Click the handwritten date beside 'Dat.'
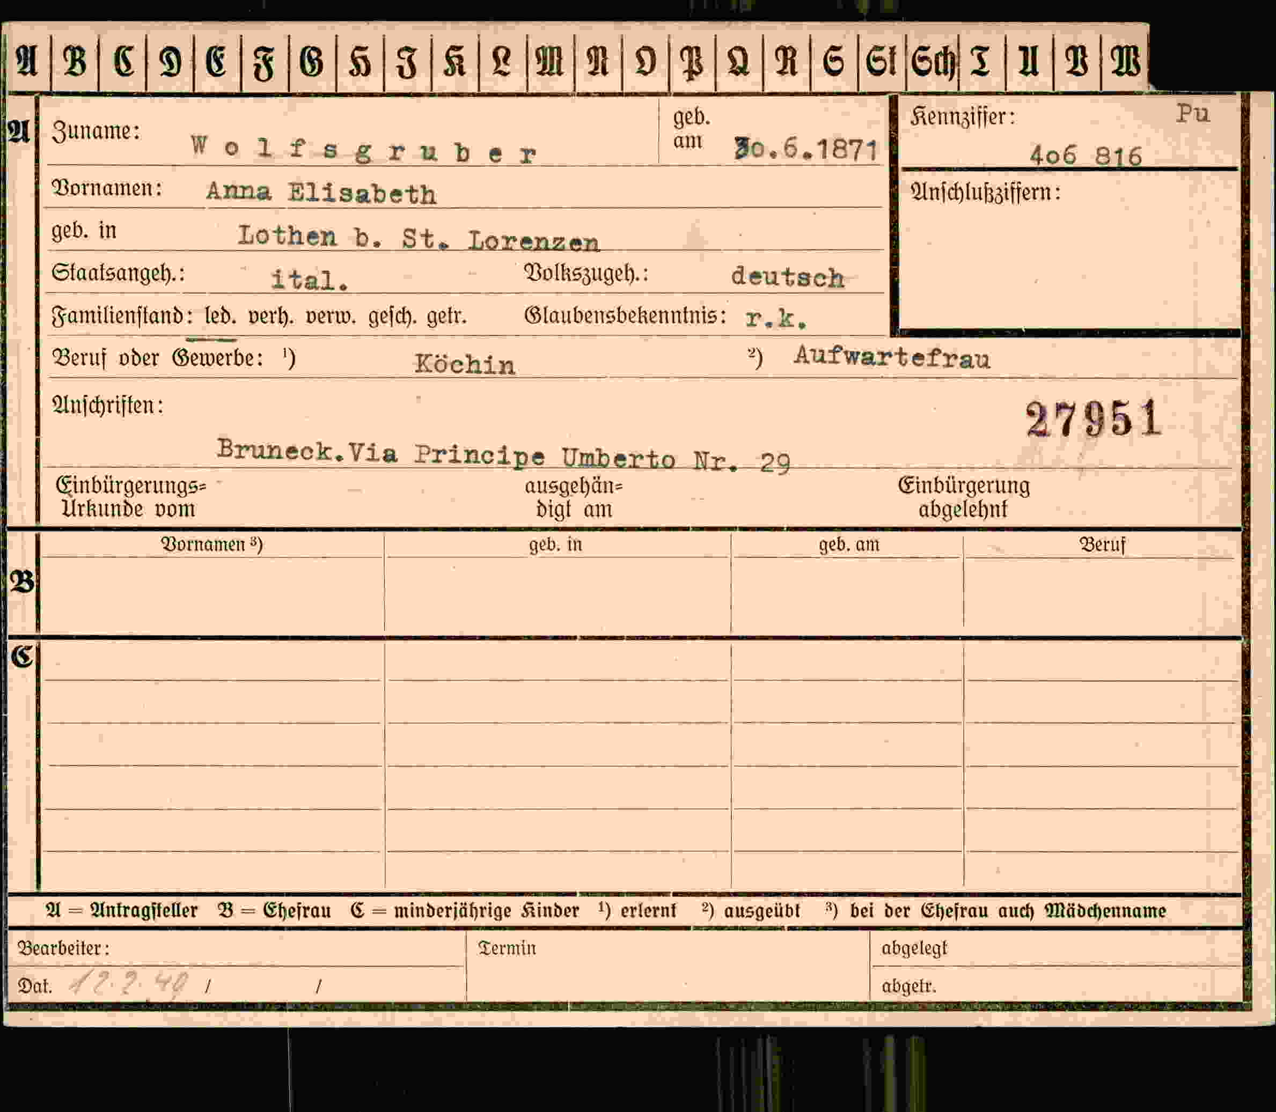 [128, 984]
